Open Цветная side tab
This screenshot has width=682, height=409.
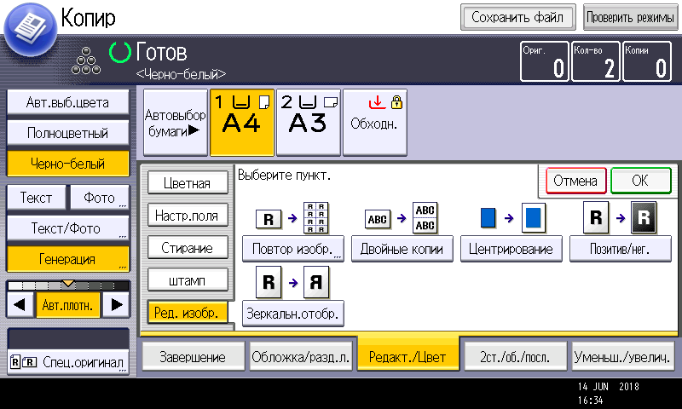pos(188,183)
